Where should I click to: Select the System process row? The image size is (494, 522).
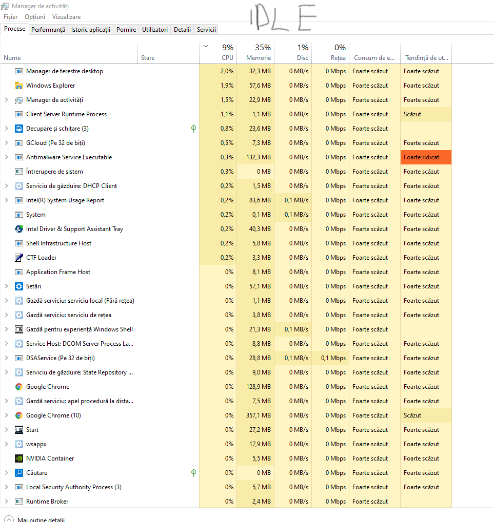[x=226, y=215]
